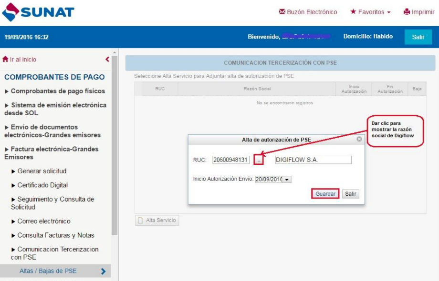The image size is (439, 281).
Task: Expand Comprobantes de pago físicos
Action: 55,91
